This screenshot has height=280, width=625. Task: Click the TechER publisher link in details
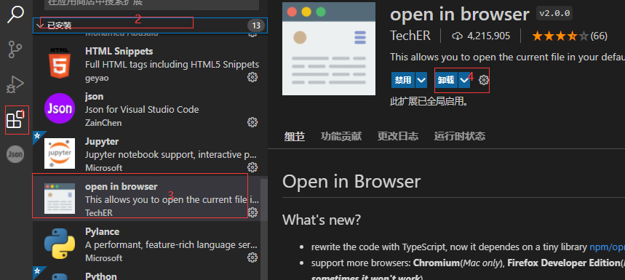click(x=410, y=36)
